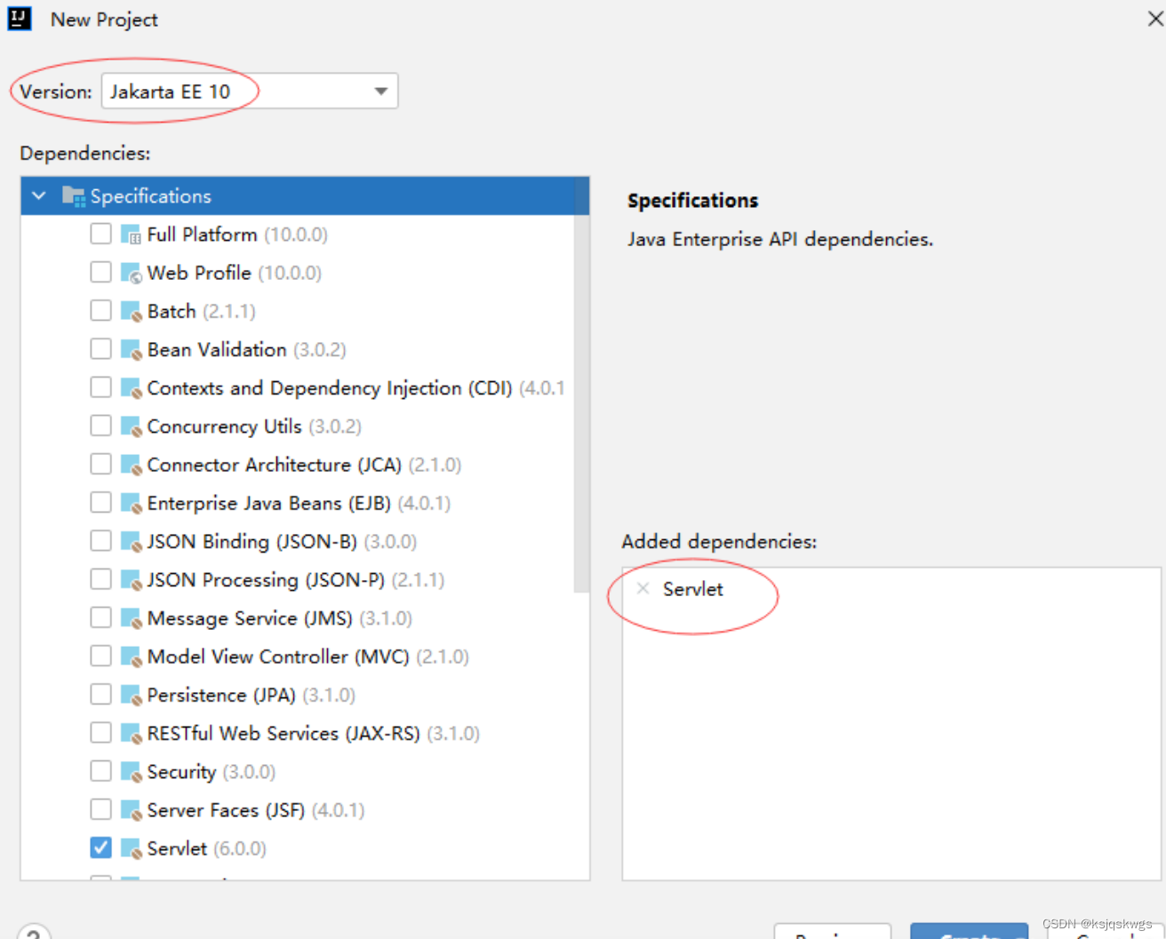This screenshot has width=1166, height=939.
Task: Click the Enterprise Java Beans icon
Action: pyautogui.click(x=131, y=503)
